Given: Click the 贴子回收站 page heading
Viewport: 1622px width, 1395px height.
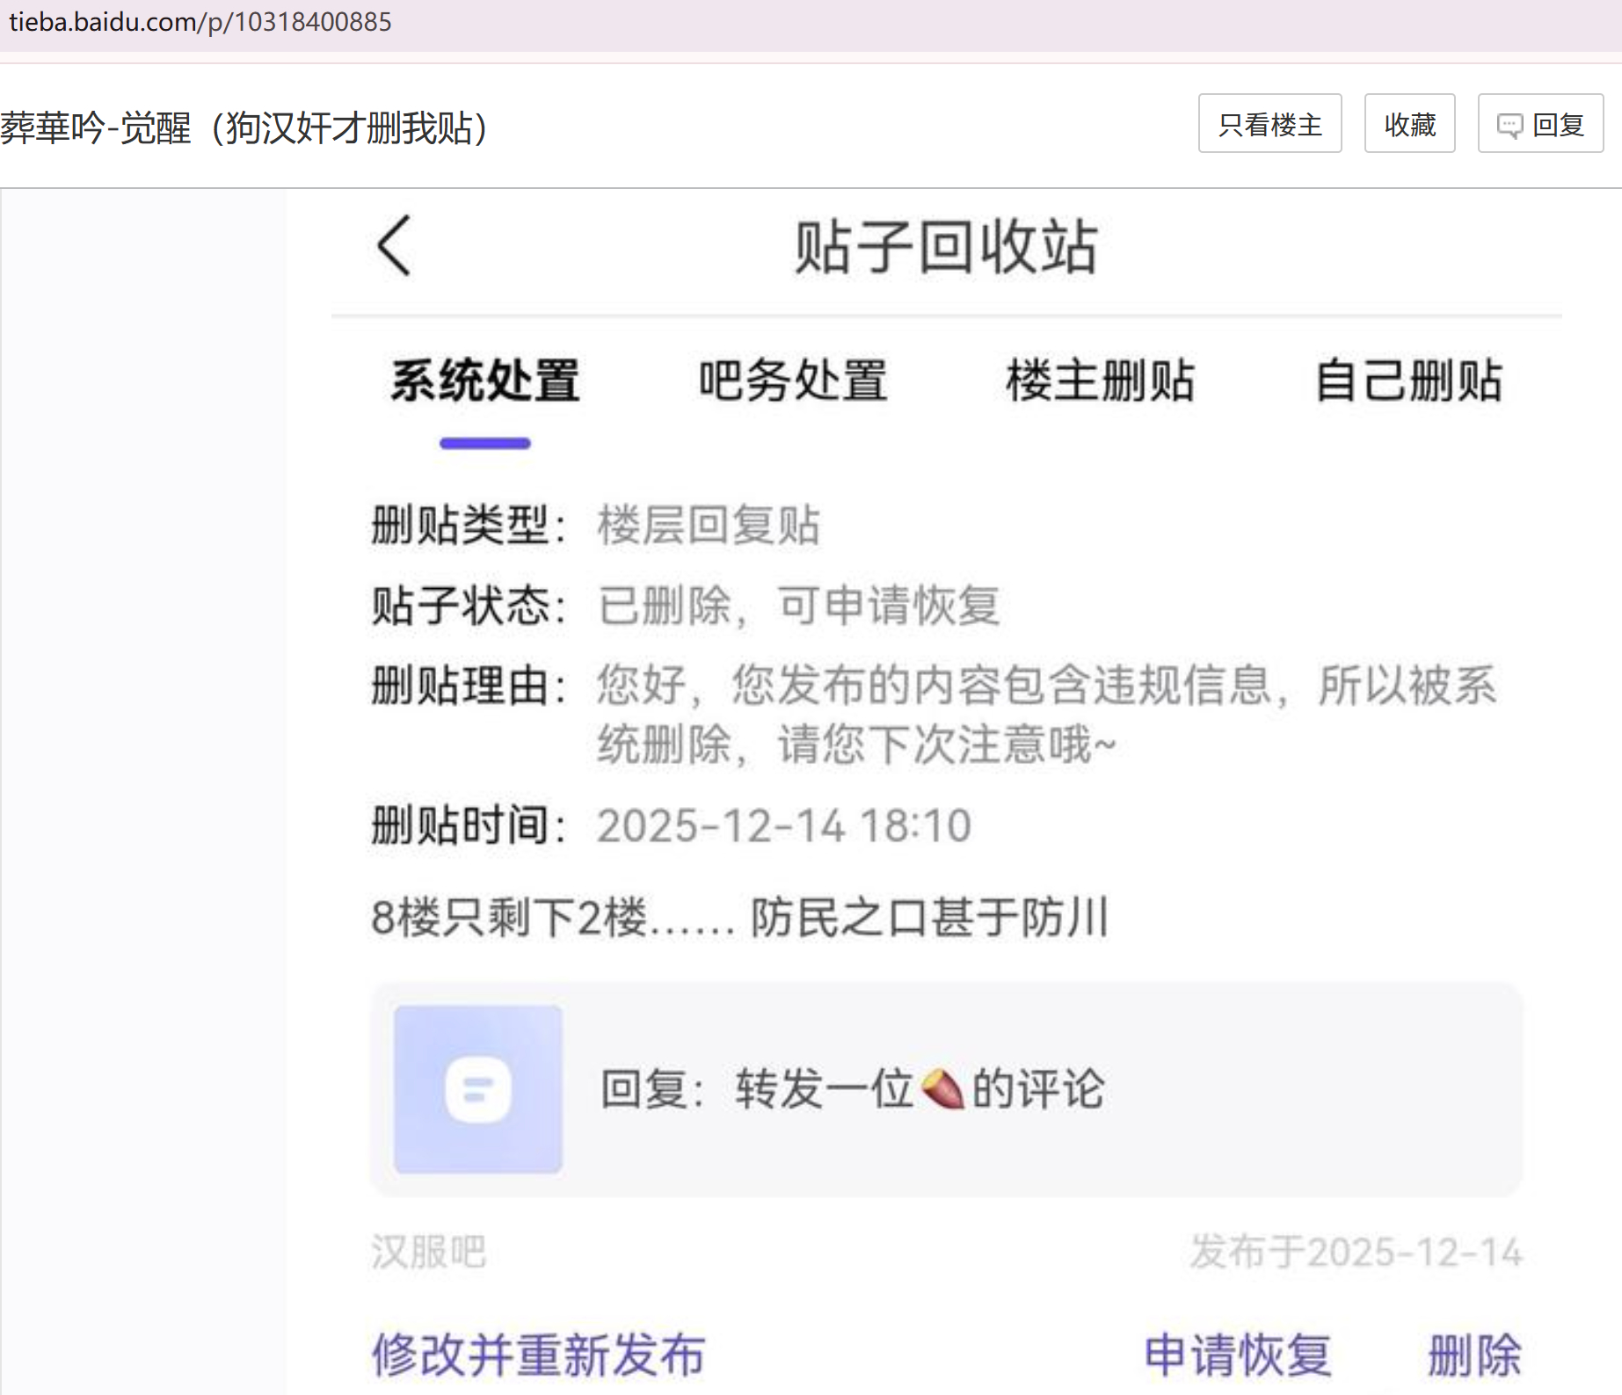Looking at the screenshot, I should [x=946, y=247].
